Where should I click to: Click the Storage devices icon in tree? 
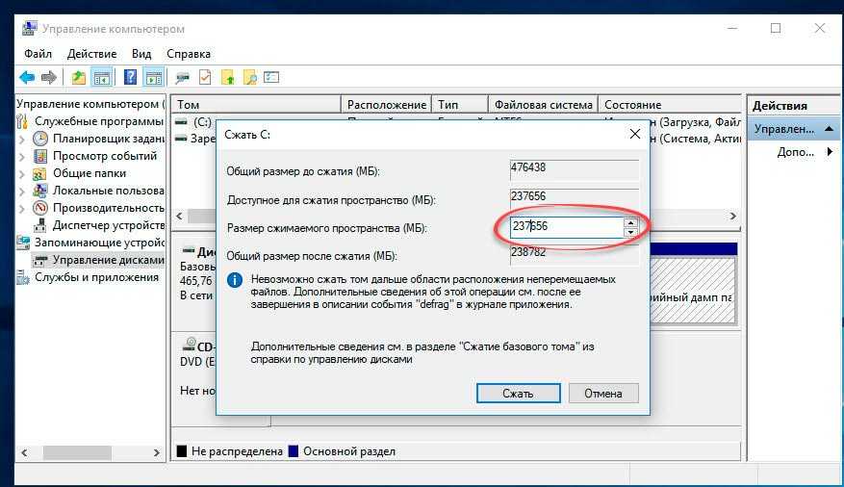click(x=22, y=243)
